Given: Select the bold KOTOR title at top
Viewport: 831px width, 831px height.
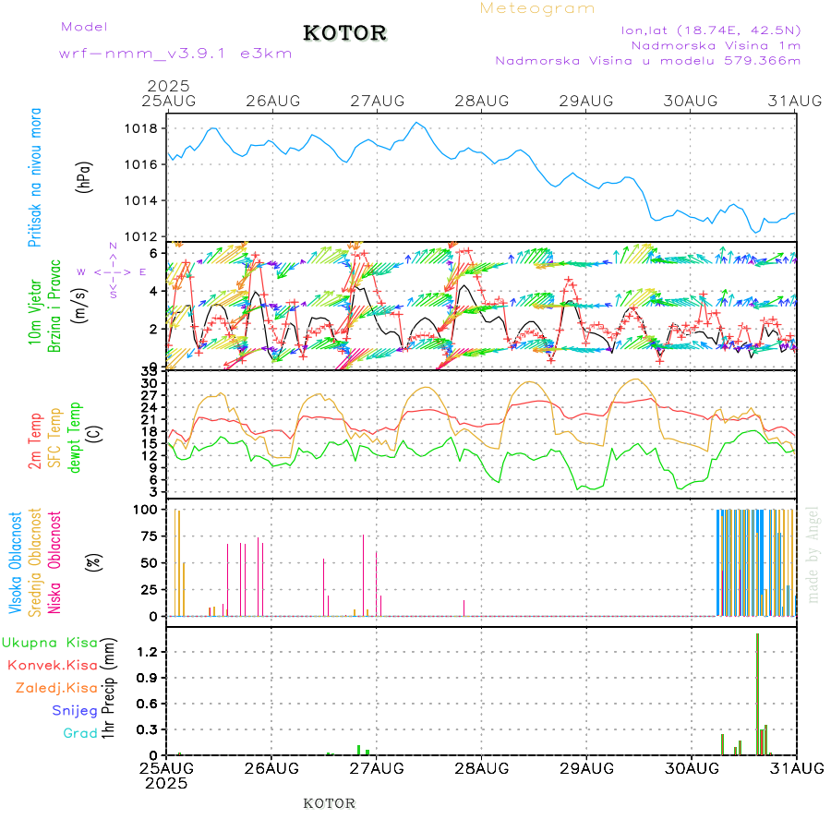Looking at the screenshot, I should pyautogui.click(x=344, y=33).
